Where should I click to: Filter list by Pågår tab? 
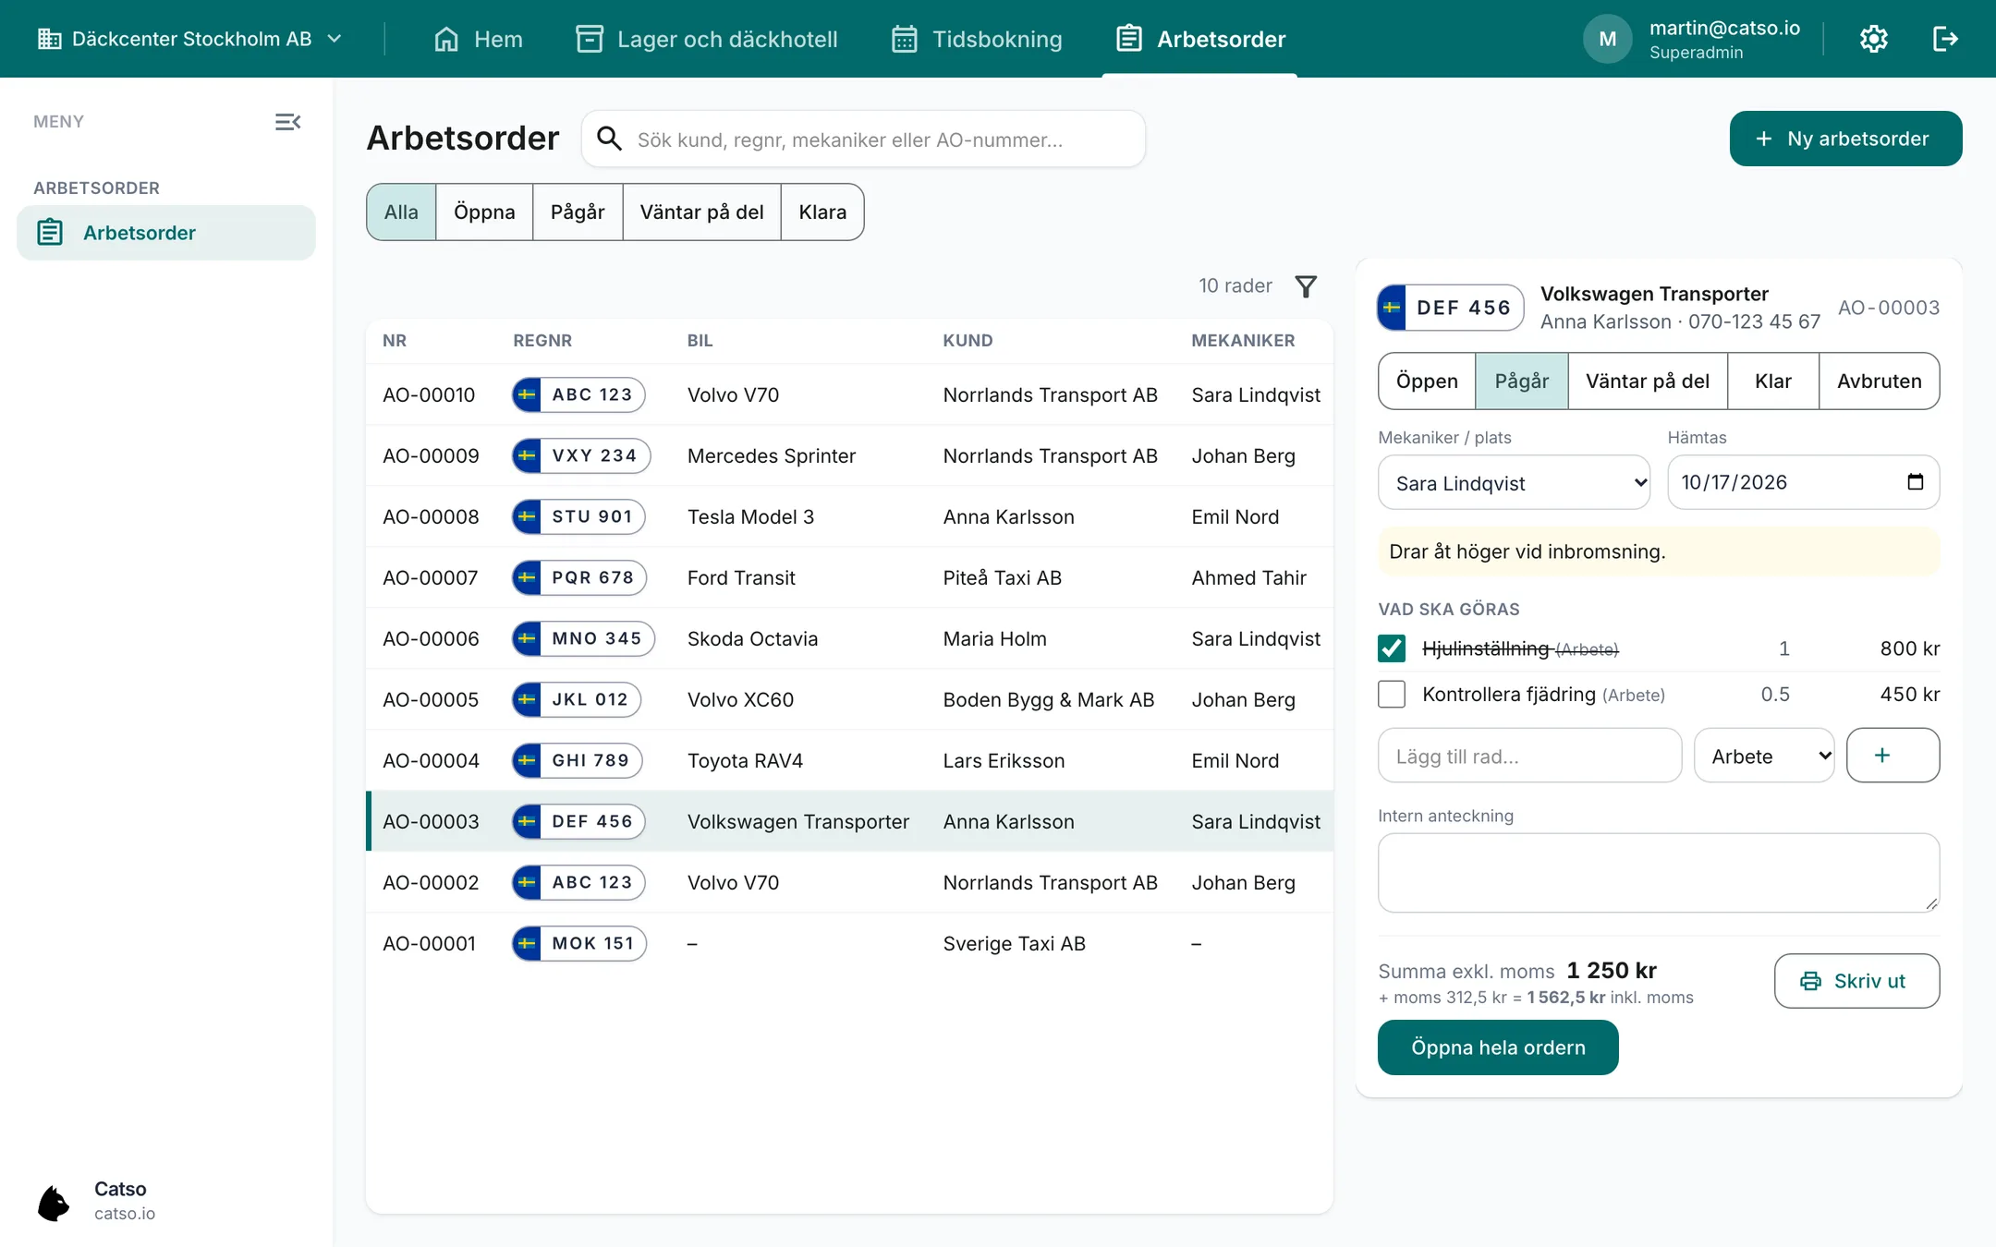tap(578, 212)
